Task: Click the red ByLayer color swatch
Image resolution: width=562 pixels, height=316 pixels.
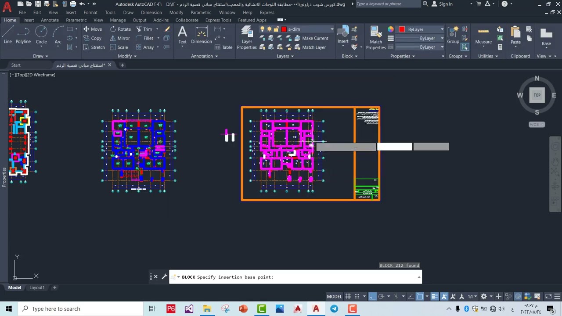Action: click(x=402, y=29)
